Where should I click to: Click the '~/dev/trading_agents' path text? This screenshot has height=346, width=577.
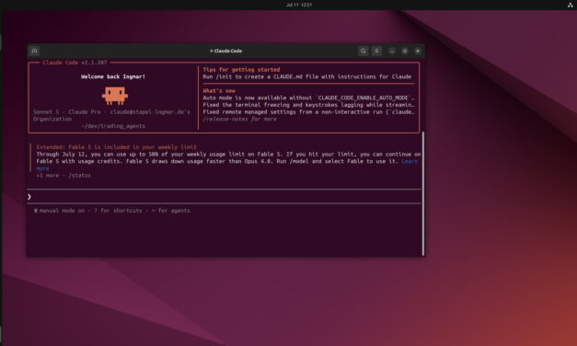point(113,126)
